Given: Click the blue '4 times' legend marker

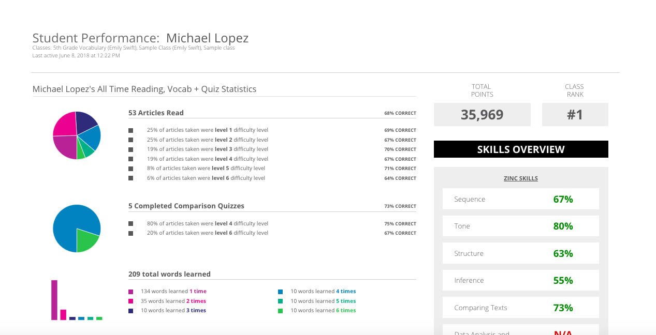Looking at the screenshot, I should 281,291.
